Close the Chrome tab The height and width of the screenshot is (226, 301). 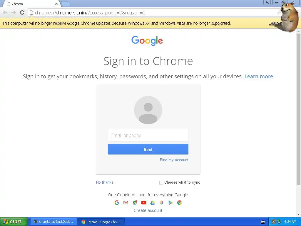click(56, 4)
